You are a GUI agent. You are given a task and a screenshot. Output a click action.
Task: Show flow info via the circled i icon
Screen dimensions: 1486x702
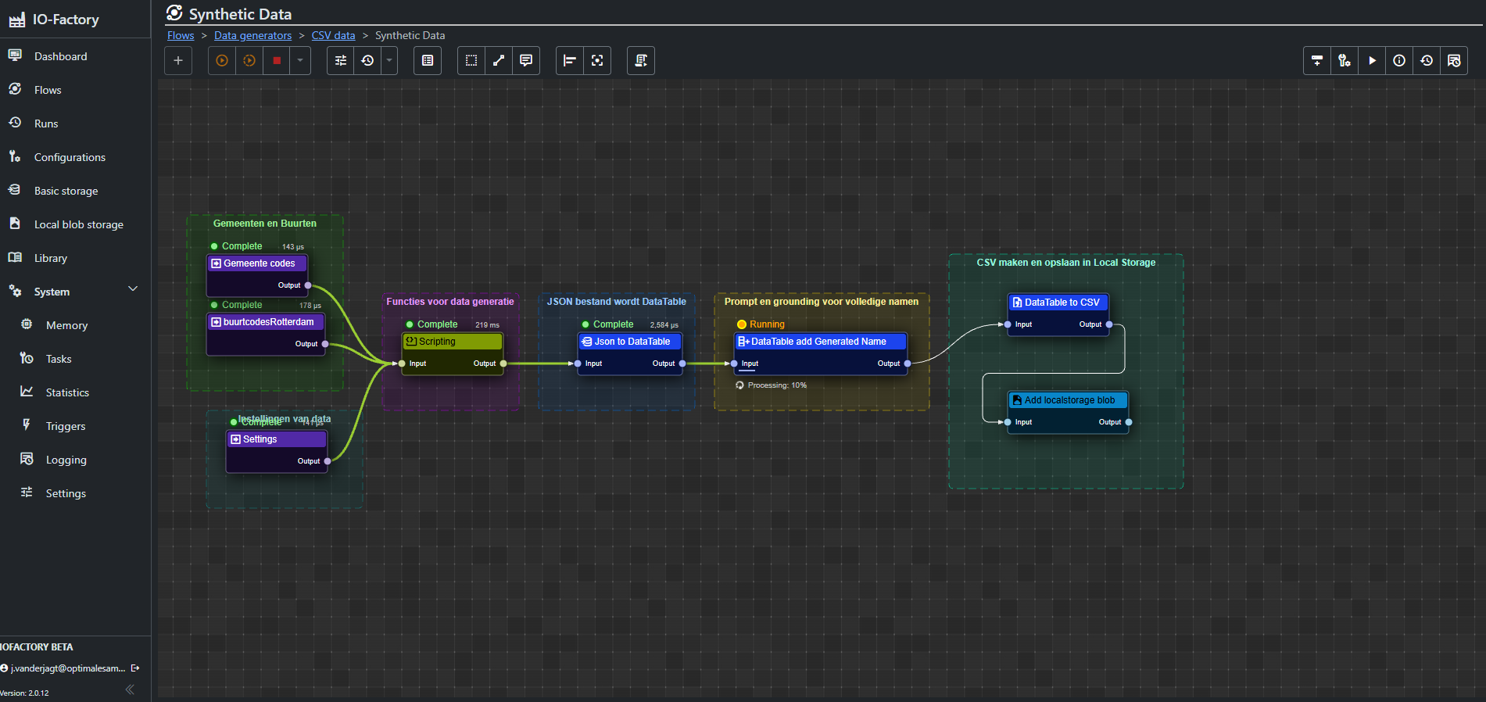(x=1399, y=60)
